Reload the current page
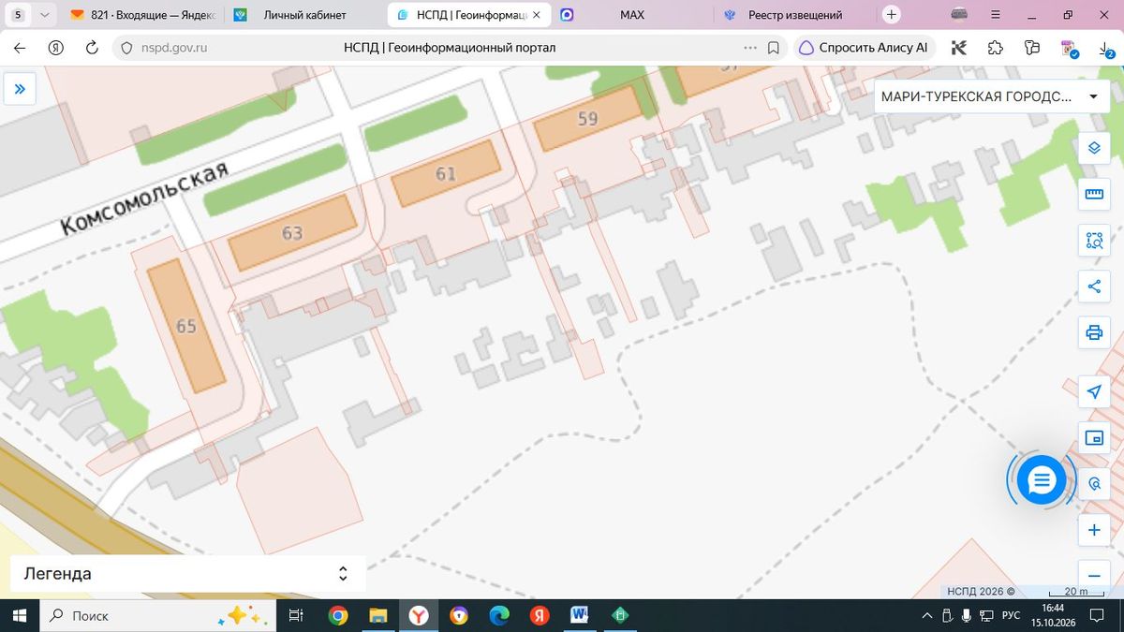Screen dimensions: 1124x632 (x=92, y=48)
